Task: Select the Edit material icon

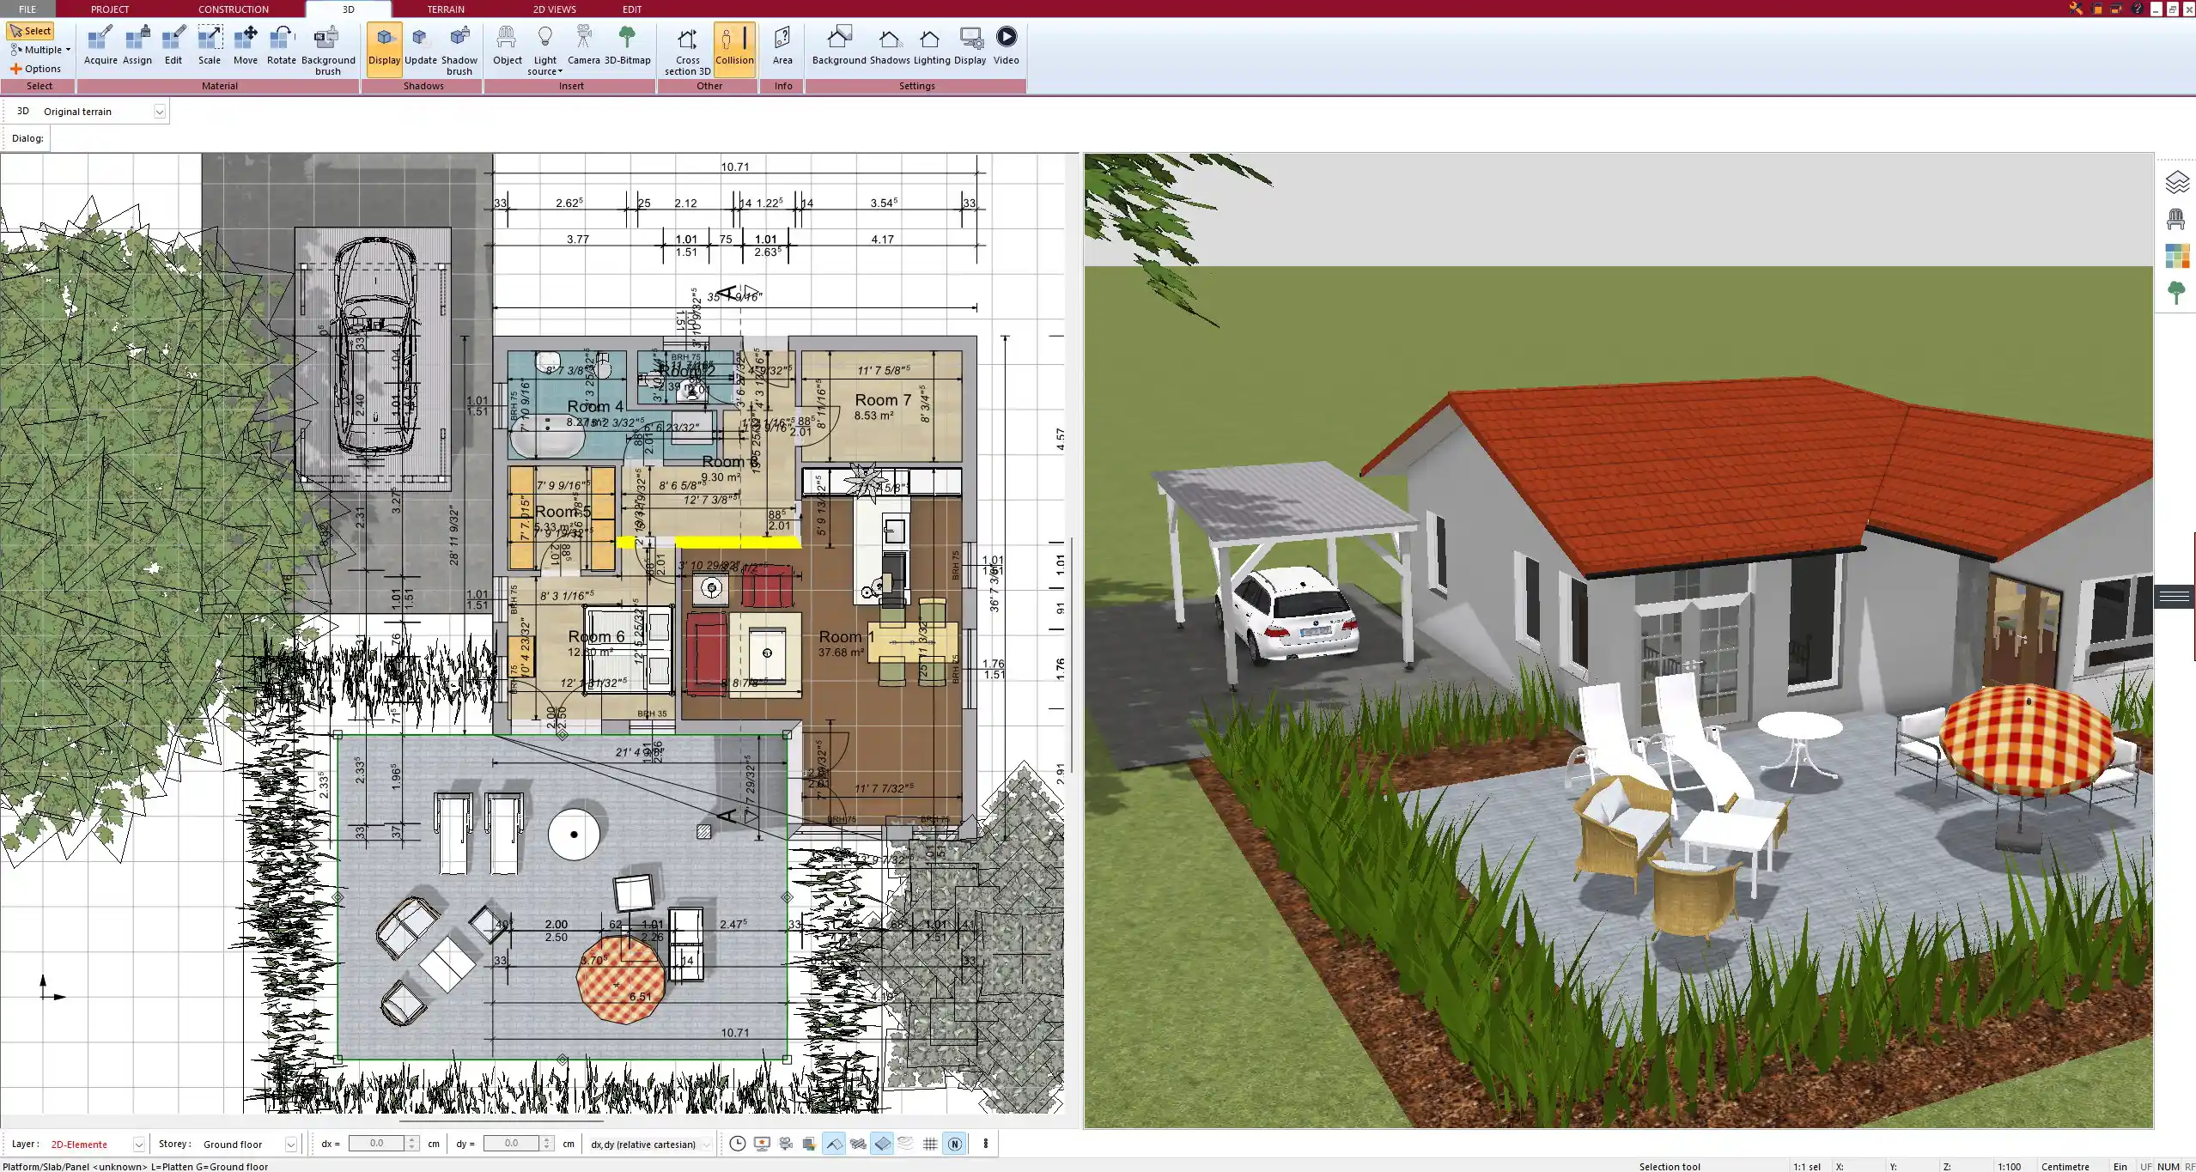Action: click(x=173, y=46)
